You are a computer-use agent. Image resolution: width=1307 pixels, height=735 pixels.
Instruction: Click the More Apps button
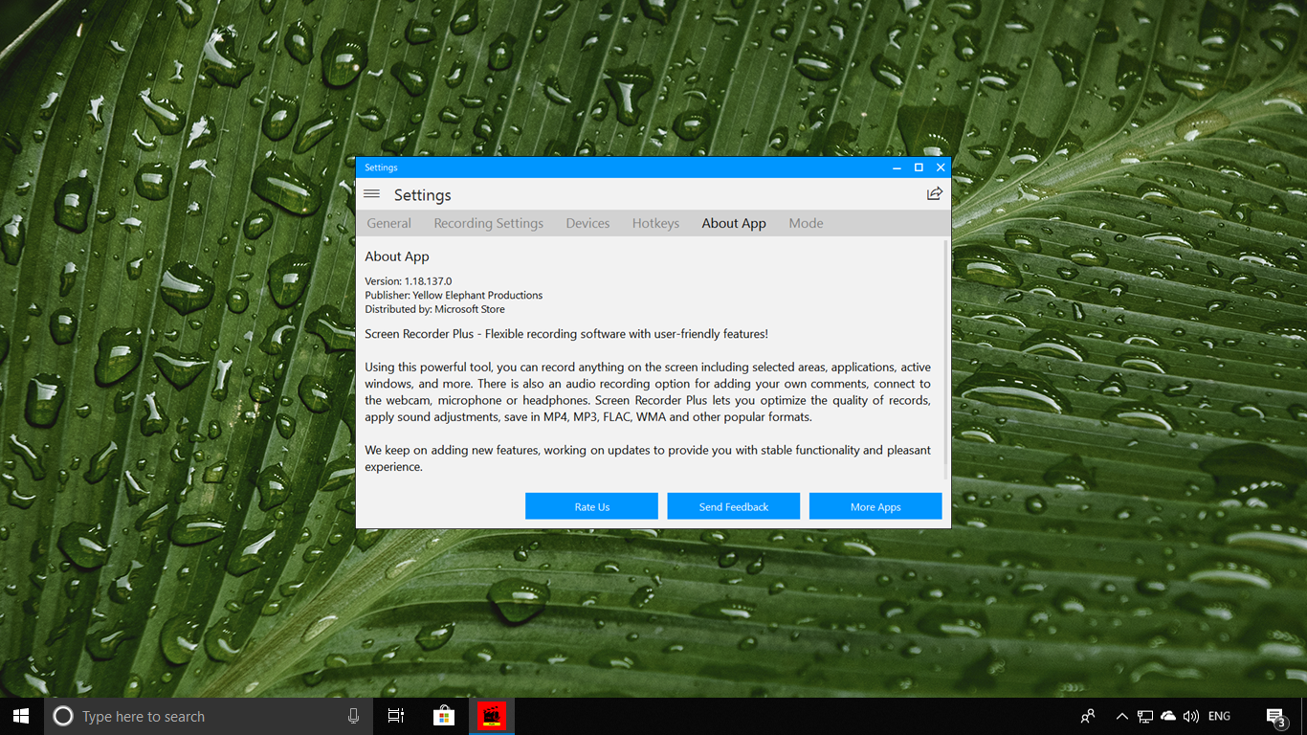click(x=875, y=505)
